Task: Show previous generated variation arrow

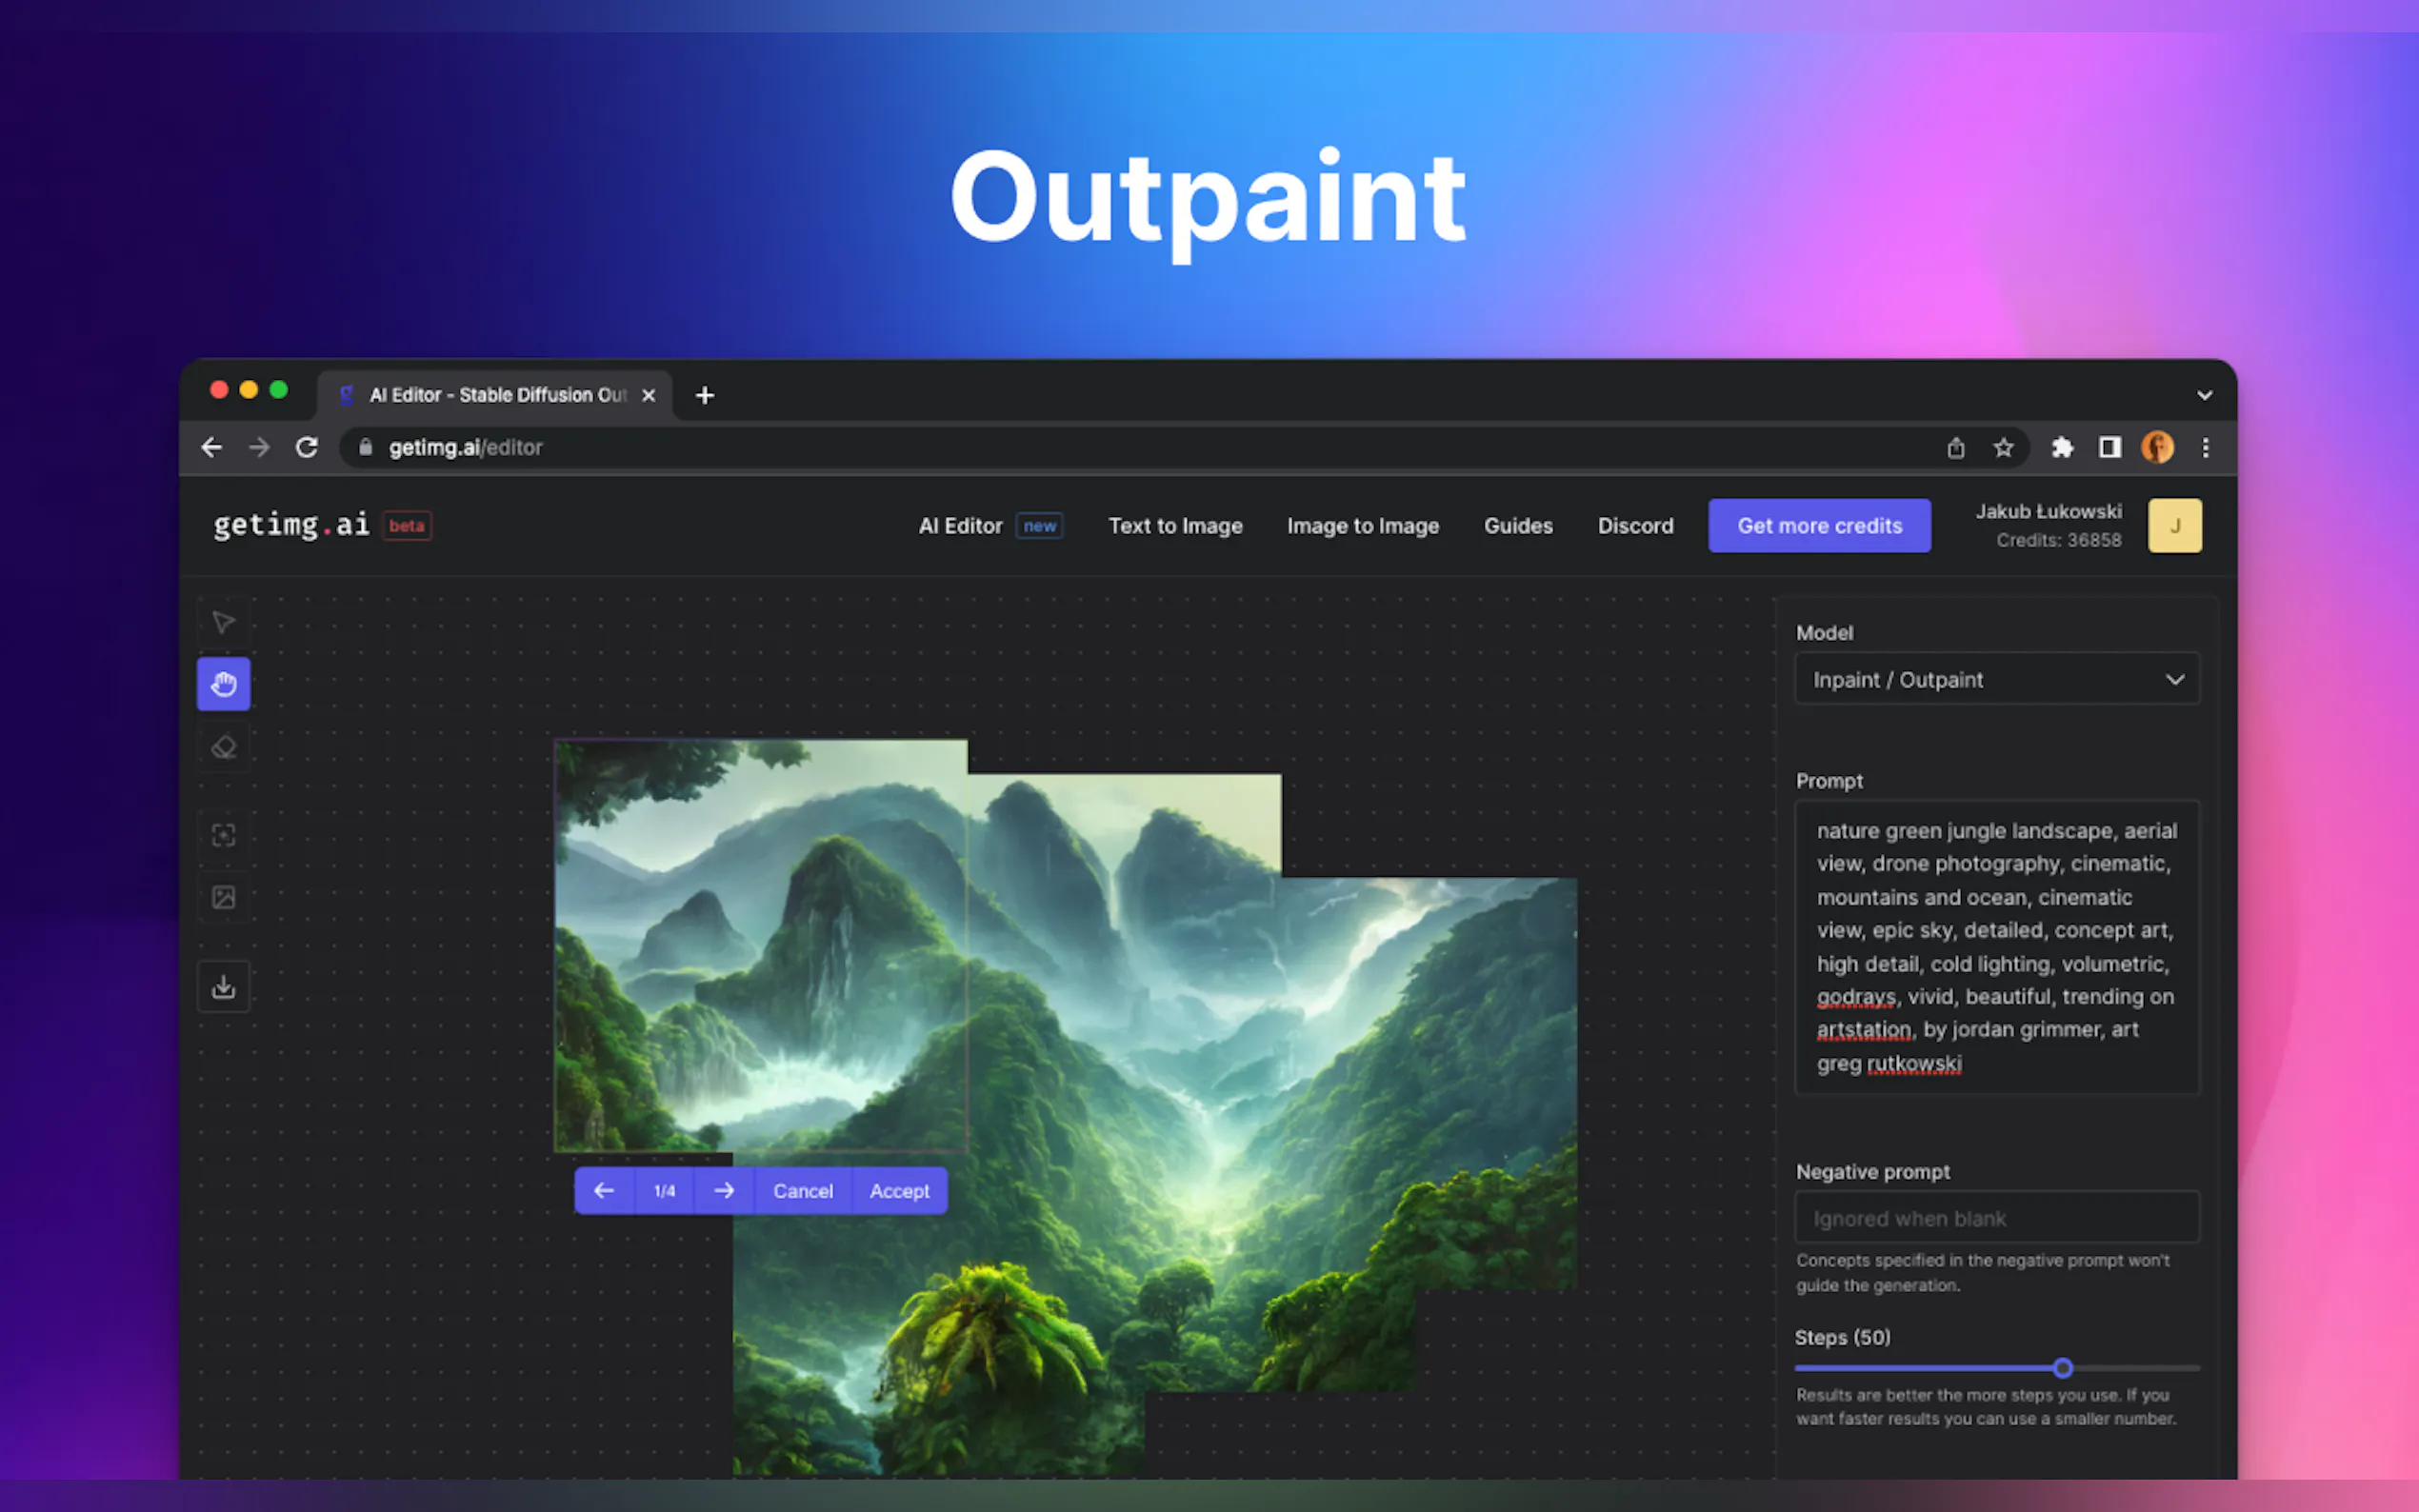Action: click(x=604, y=1190)
